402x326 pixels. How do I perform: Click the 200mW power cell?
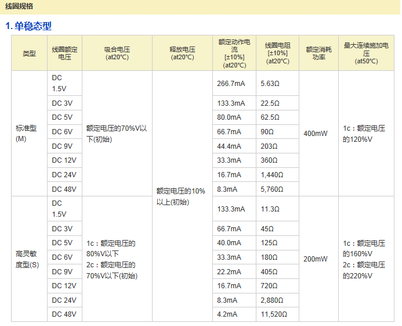(x=316, y=259)
